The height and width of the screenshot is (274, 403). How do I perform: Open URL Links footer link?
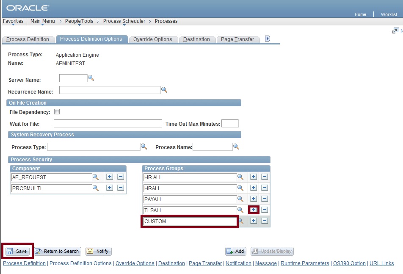(x=382, y=263)
